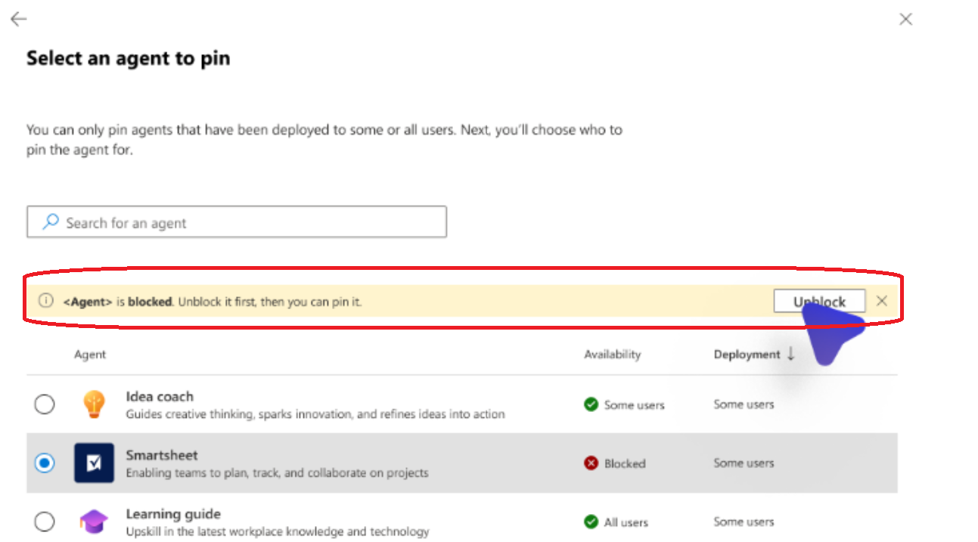Click the info icon in the warning banner
This screenshot has height=542, width=978.
(x=46, y=301)
